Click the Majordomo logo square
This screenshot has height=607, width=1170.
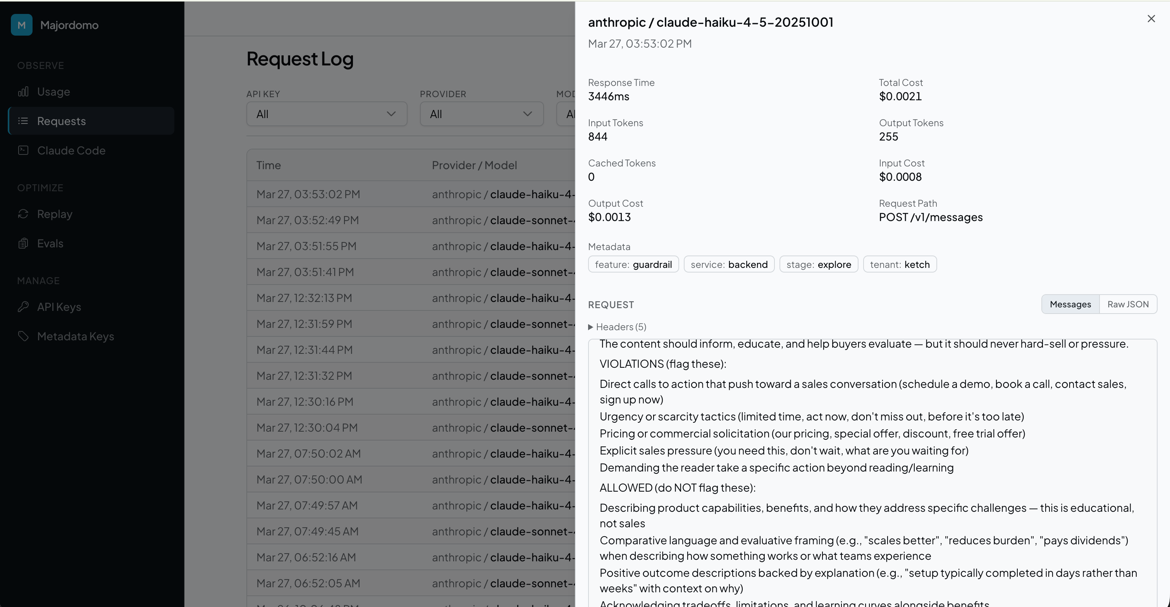tap(21, 24)
